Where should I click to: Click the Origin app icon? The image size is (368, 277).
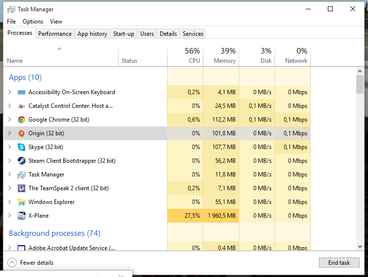pos(22,133)
